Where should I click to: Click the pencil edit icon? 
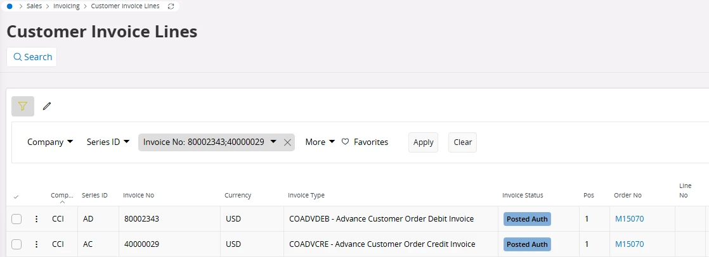[46, 106]
